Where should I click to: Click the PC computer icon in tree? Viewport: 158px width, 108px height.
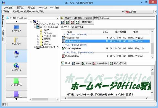35,22
